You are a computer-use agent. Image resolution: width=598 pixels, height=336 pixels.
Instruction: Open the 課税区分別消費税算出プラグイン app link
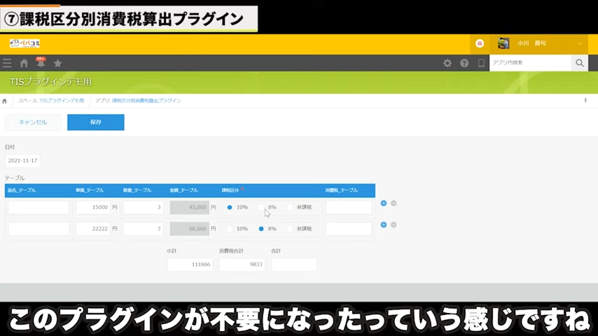146,101
